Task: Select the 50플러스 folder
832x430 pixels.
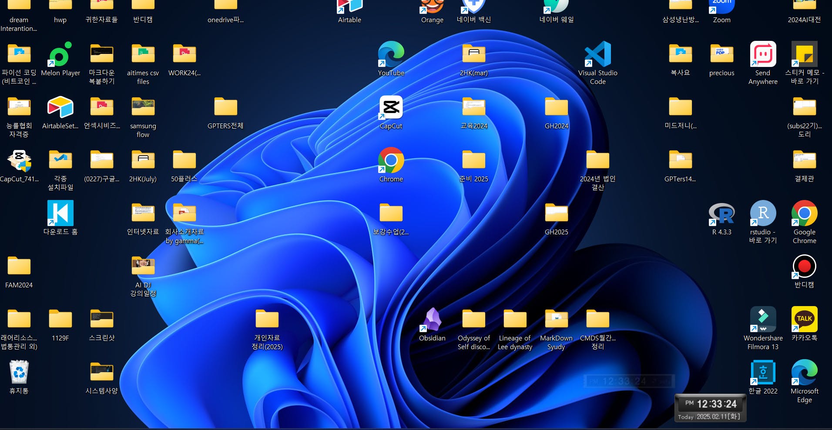Action: coord(184,160)
